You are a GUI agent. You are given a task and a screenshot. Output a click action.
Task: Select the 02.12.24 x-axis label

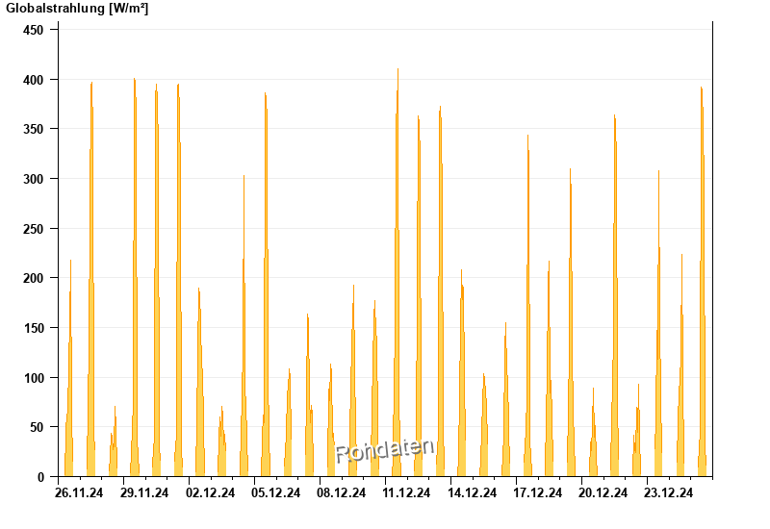(x=210, y=492)
